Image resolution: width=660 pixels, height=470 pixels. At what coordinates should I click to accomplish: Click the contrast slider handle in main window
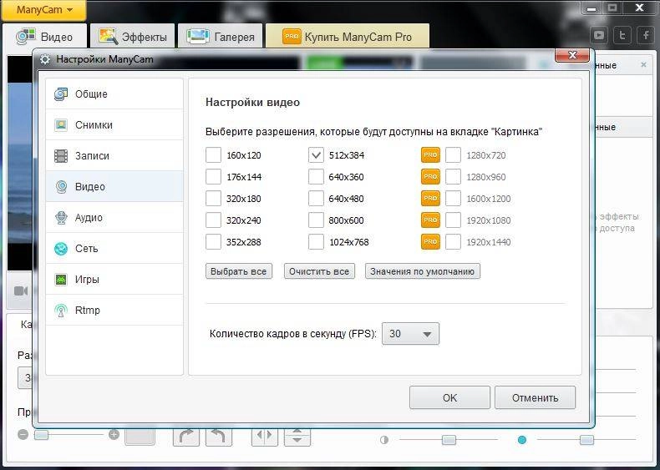449,440
